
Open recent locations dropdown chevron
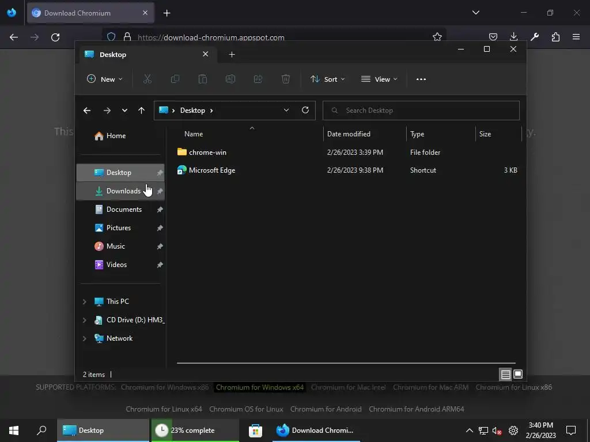pos(124,110)
